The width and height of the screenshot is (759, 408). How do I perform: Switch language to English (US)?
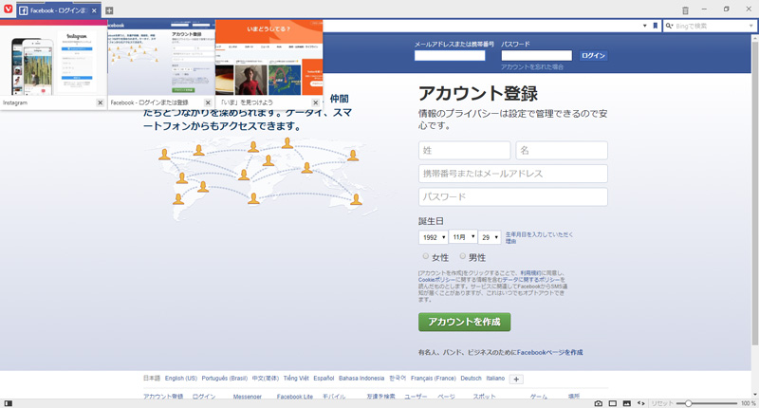[181, 379]
